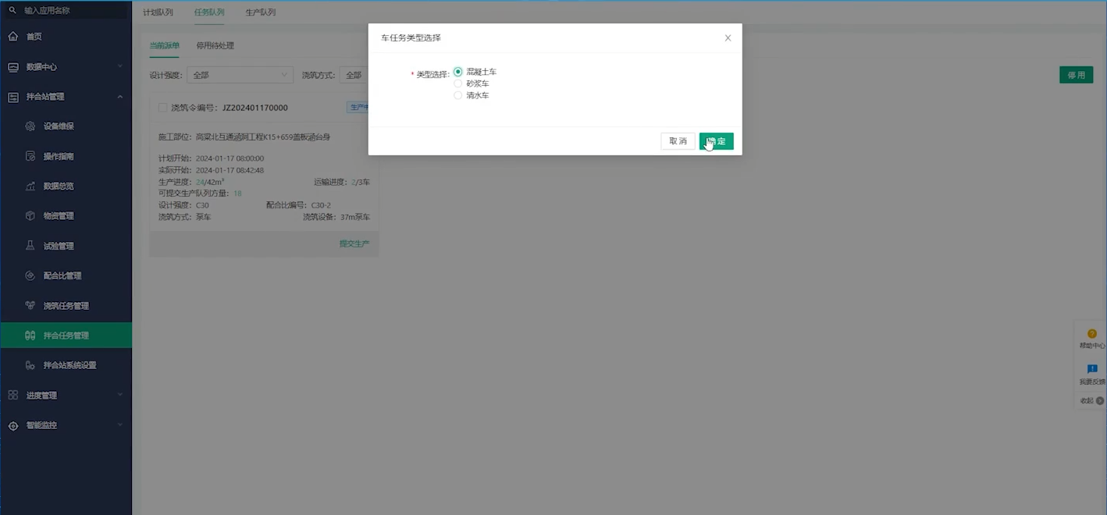This screenshot has height=515, width=1107.
Task: Click the 拌合站系统设置 icon
Action: (30, 365)
